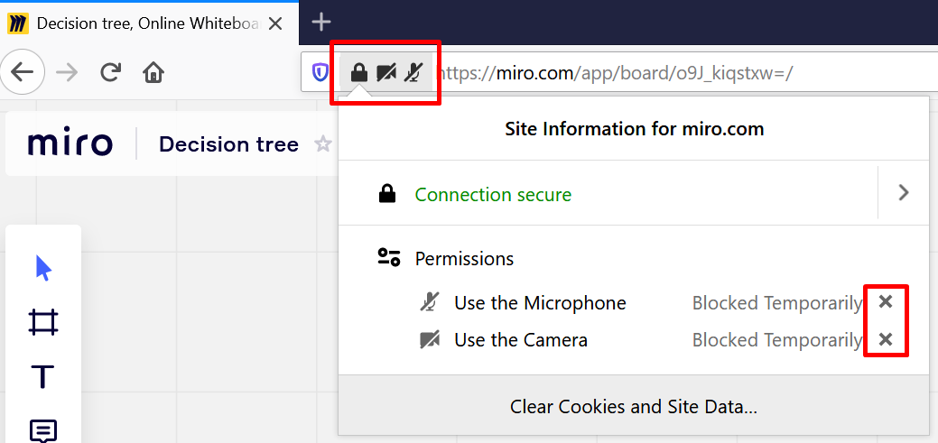This screenshot has height=443, width=938.
Task: Click the blocked camera icon in address bar
Action: pyautogui.click(x=386, y=72)
